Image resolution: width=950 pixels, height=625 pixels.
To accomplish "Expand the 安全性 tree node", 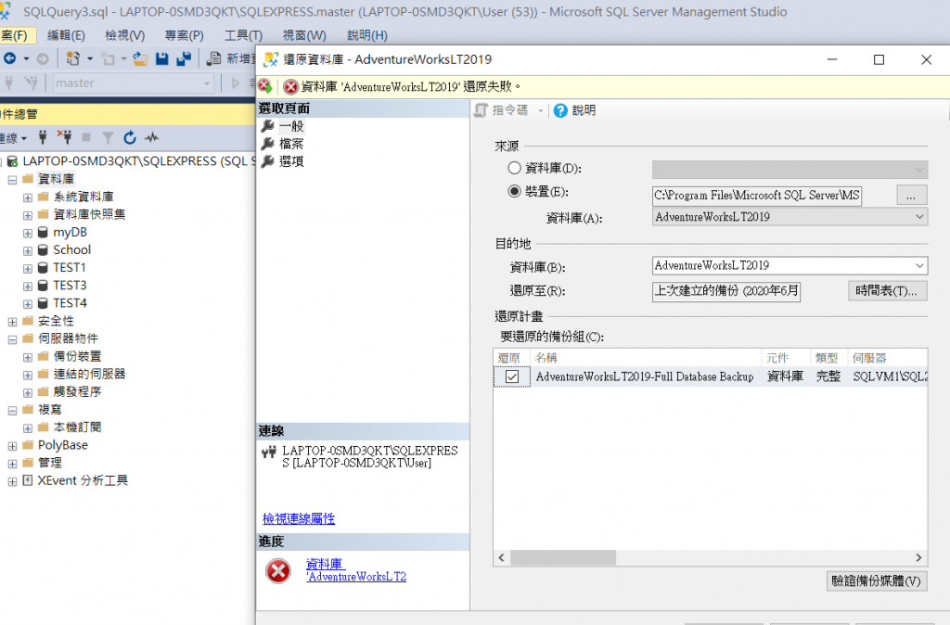I will pos(12,322).
